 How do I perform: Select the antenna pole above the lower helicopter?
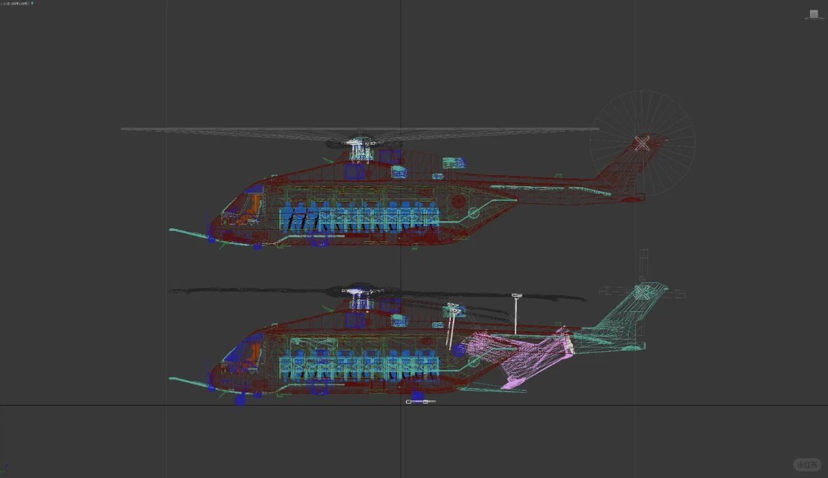pyautogui.click(x=516, y=304)
